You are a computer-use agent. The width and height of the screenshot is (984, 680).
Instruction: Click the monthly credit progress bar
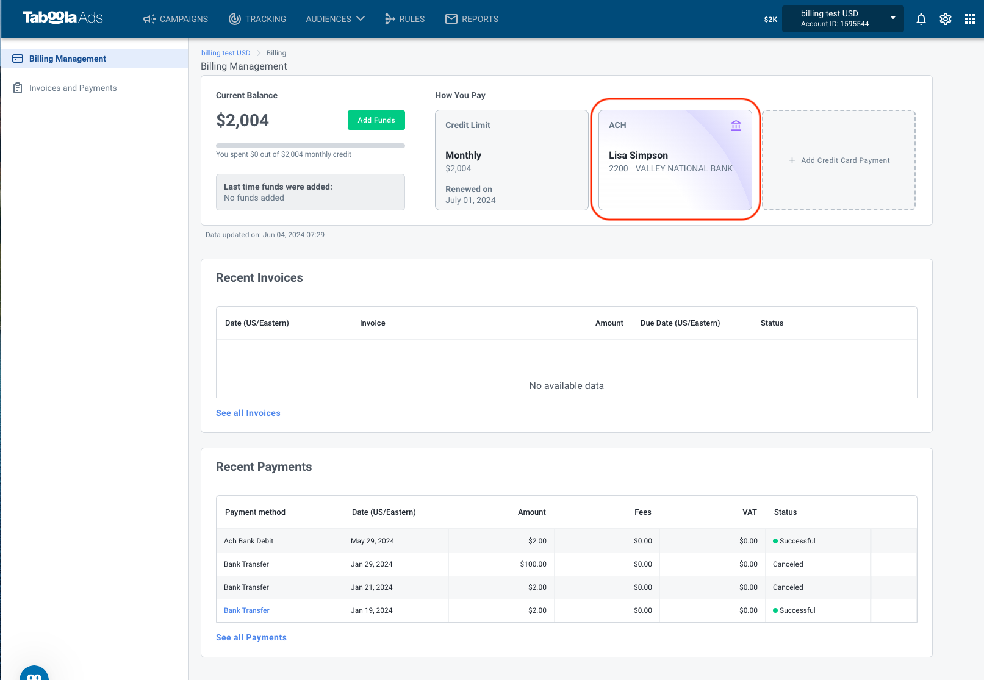click(x=311, y=146)
